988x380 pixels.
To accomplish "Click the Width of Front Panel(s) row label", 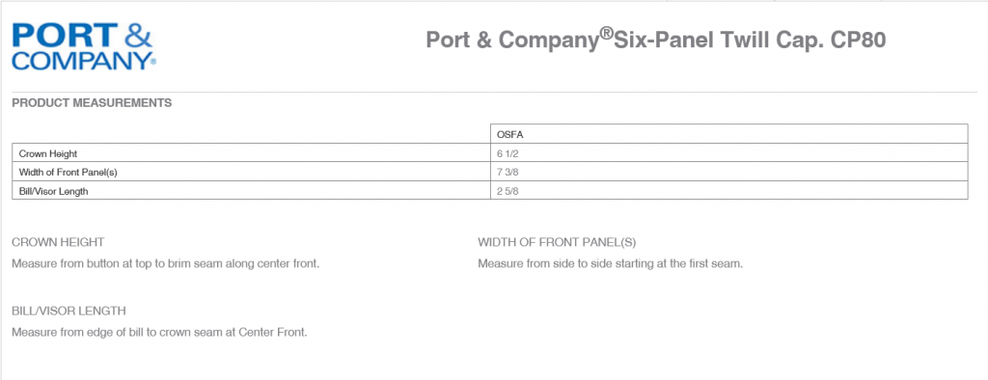I will [69, 172].
